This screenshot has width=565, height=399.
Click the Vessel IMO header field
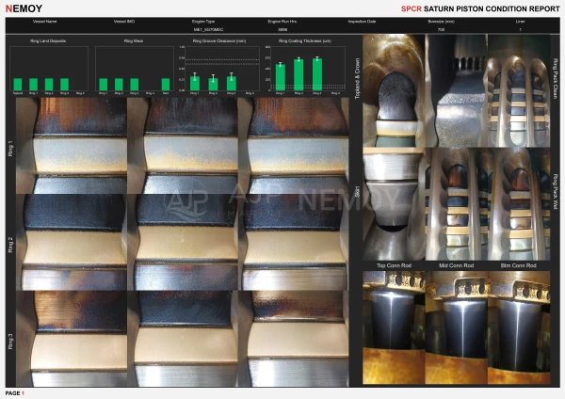(124, 22)
